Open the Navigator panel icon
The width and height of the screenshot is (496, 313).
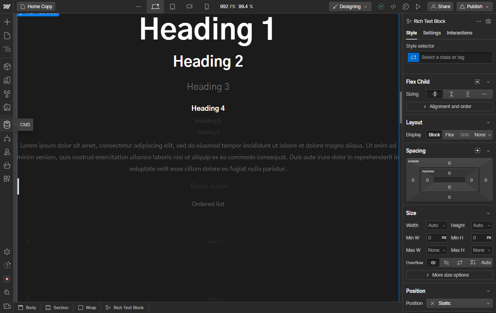[x=7, y=49]
